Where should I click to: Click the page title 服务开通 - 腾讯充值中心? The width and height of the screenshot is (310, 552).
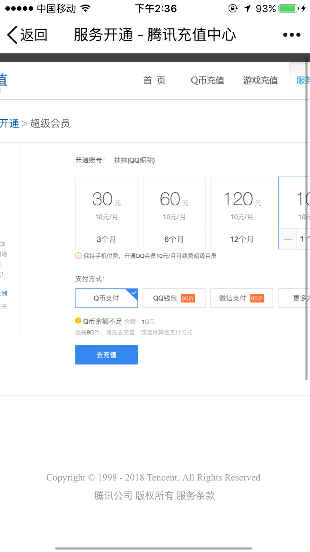155,35
